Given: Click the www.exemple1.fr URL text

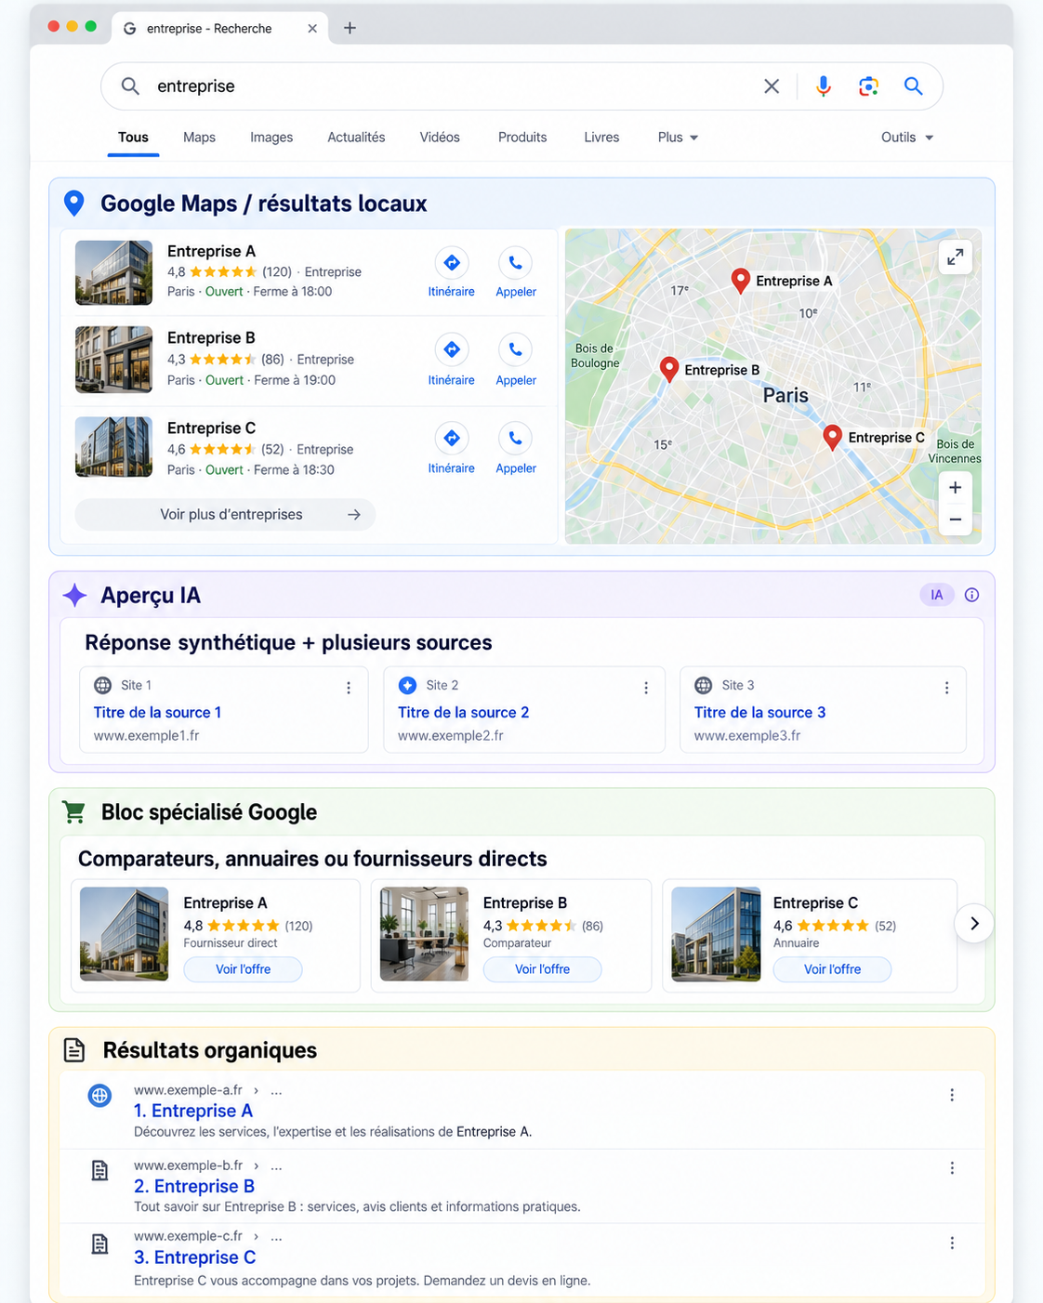Looking at the screenshot, I should tap(146, 736).
